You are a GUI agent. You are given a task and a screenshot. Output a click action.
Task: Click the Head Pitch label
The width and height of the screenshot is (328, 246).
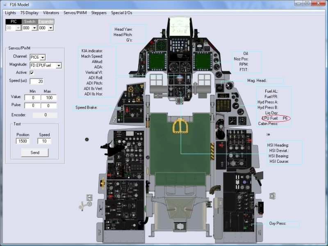(x=123, y=35)
